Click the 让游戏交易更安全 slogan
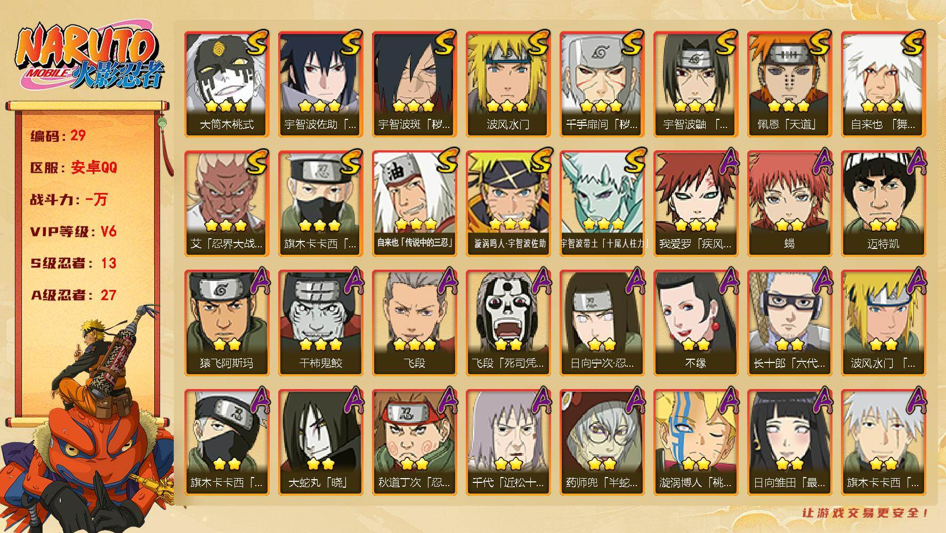Image resolution: width=946 pixels, height=533 pixels. click(x=866, y=513)
